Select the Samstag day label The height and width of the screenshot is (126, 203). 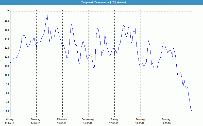tap(140, 119)
